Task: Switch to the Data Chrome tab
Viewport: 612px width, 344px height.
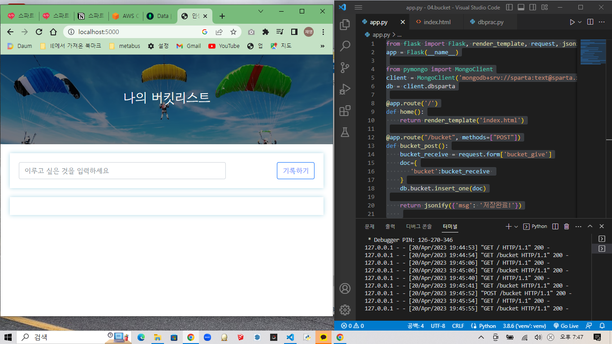Action: tap(160, 16)
